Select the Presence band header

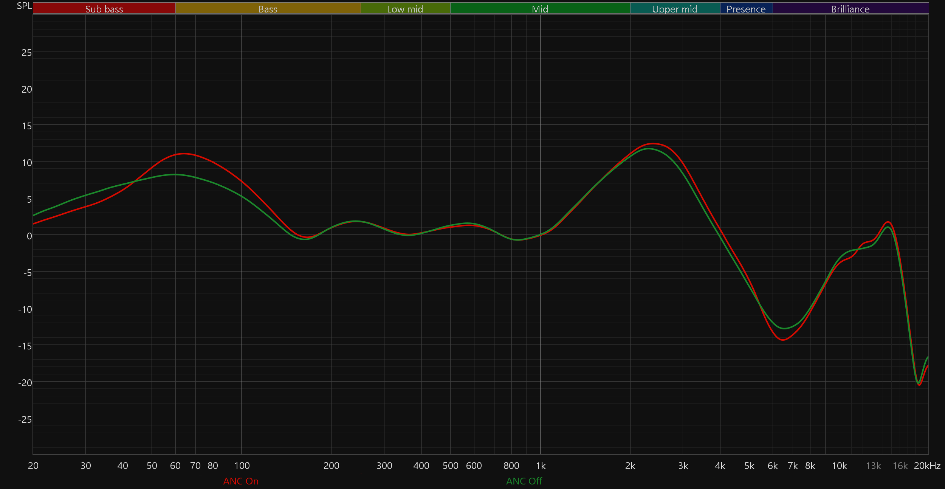[746, 8]
